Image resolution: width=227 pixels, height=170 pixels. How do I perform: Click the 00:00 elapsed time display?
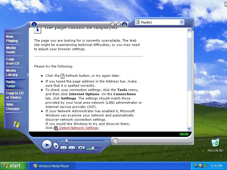pyautogui.click(x=184, y=134)
